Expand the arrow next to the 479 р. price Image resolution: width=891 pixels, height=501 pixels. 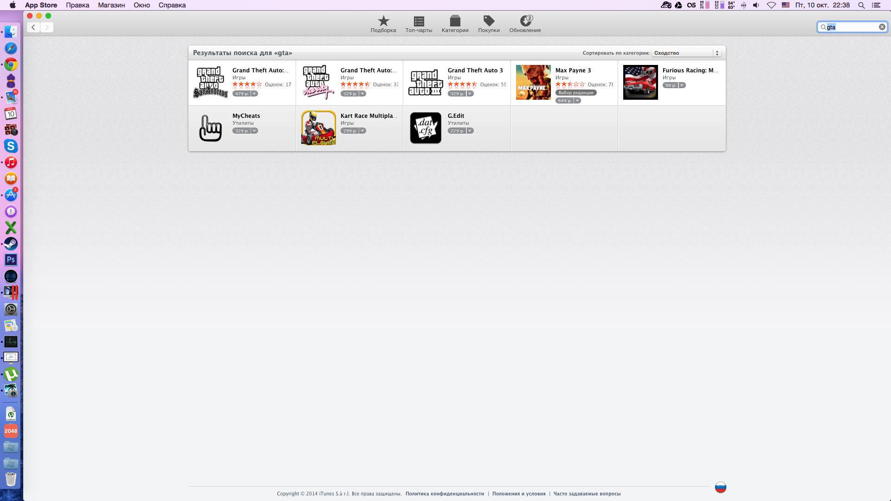254,94
